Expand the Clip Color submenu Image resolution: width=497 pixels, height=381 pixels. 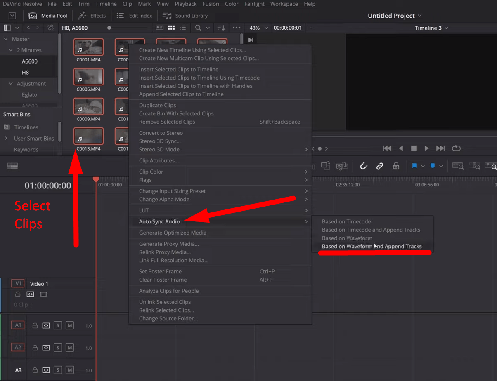coord(220,172)
